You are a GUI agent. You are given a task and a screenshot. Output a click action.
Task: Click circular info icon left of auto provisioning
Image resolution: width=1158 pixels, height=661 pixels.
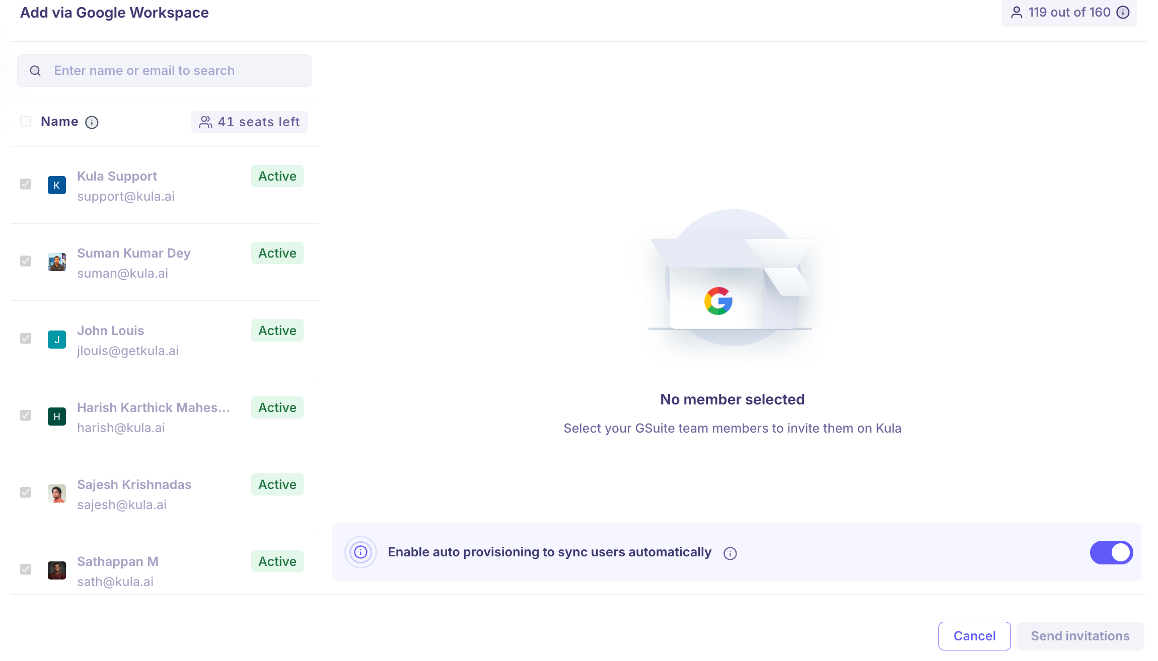pos(360,552)
